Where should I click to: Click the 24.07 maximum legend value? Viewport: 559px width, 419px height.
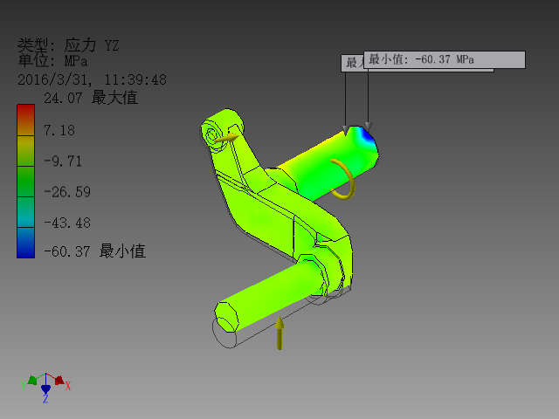pyautogui.click(x=91, y=98)
